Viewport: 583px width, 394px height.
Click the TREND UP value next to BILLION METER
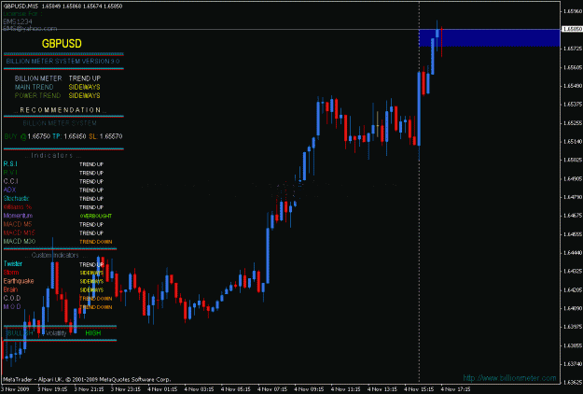click(85, 78)
